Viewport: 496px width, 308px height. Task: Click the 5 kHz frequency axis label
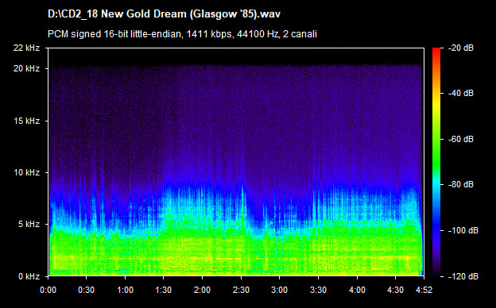click(x=29, y=225)
